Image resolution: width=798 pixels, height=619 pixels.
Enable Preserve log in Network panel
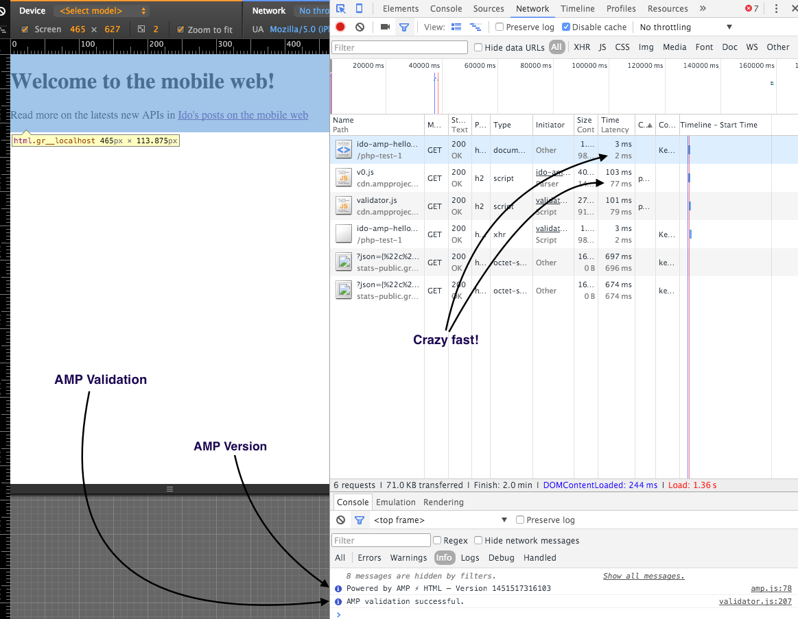[x=500, y=27]
